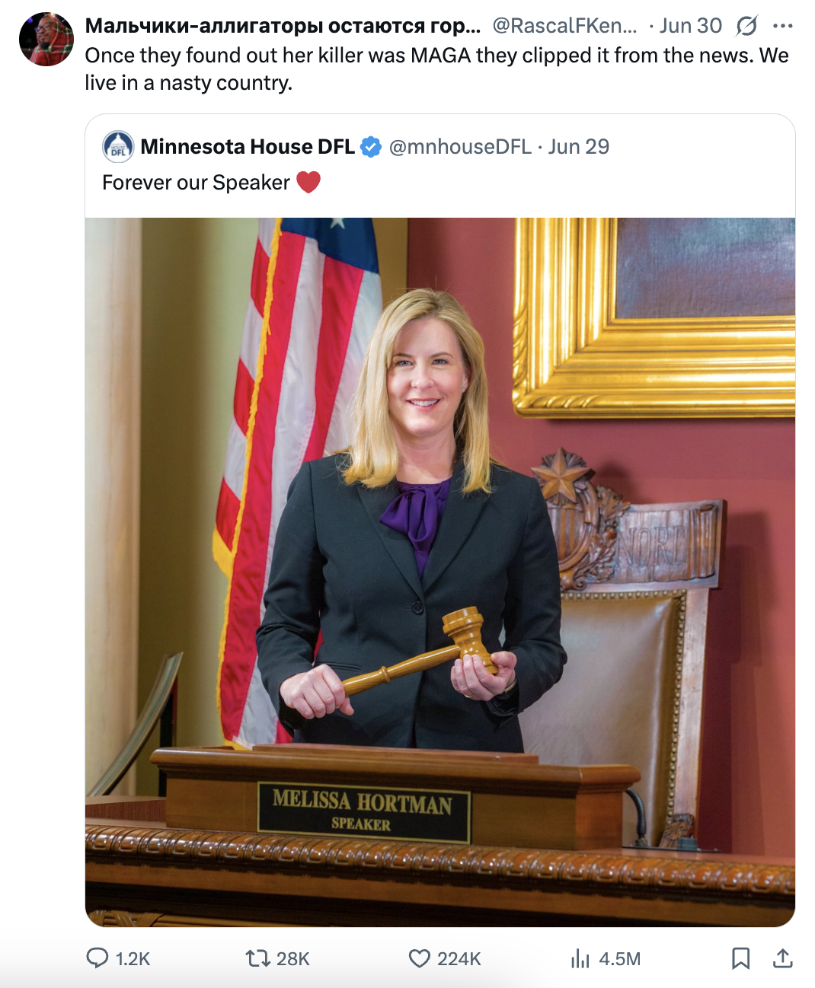This screenshot has width=815, height=988.
Task: Click the poster's profile avatar
Action: [x=46, y=39]
